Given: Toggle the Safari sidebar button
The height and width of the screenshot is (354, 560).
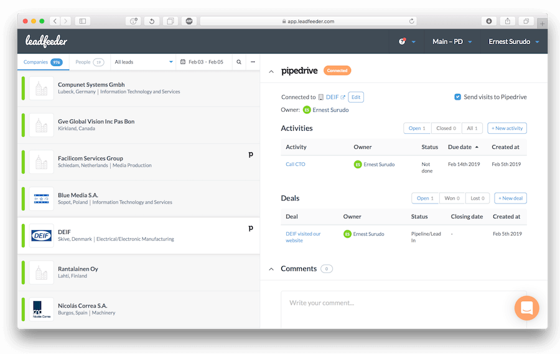Looking at the screenshot, I should 83,21.
